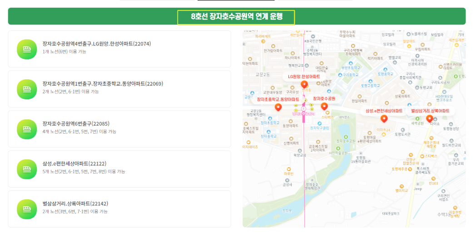Click the 마루빈 cafe icon on map
The width and height of the screenshot is (476, 237).
[x=288, y=169]
